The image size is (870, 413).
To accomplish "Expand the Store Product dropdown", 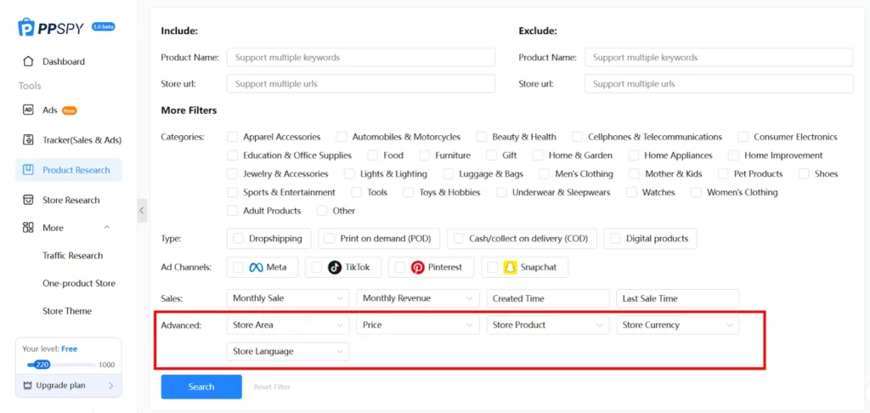I will click(548, 325).
